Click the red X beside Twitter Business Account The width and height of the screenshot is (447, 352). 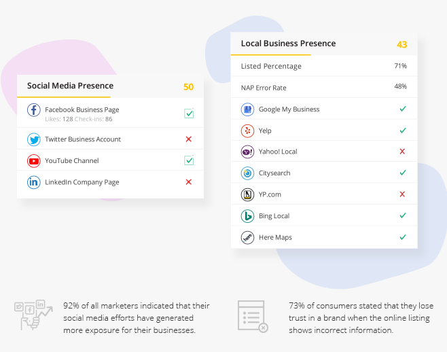tap(189, 139)
